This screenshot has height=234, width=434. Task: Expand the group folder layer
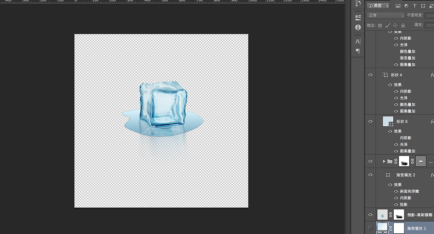384,161
